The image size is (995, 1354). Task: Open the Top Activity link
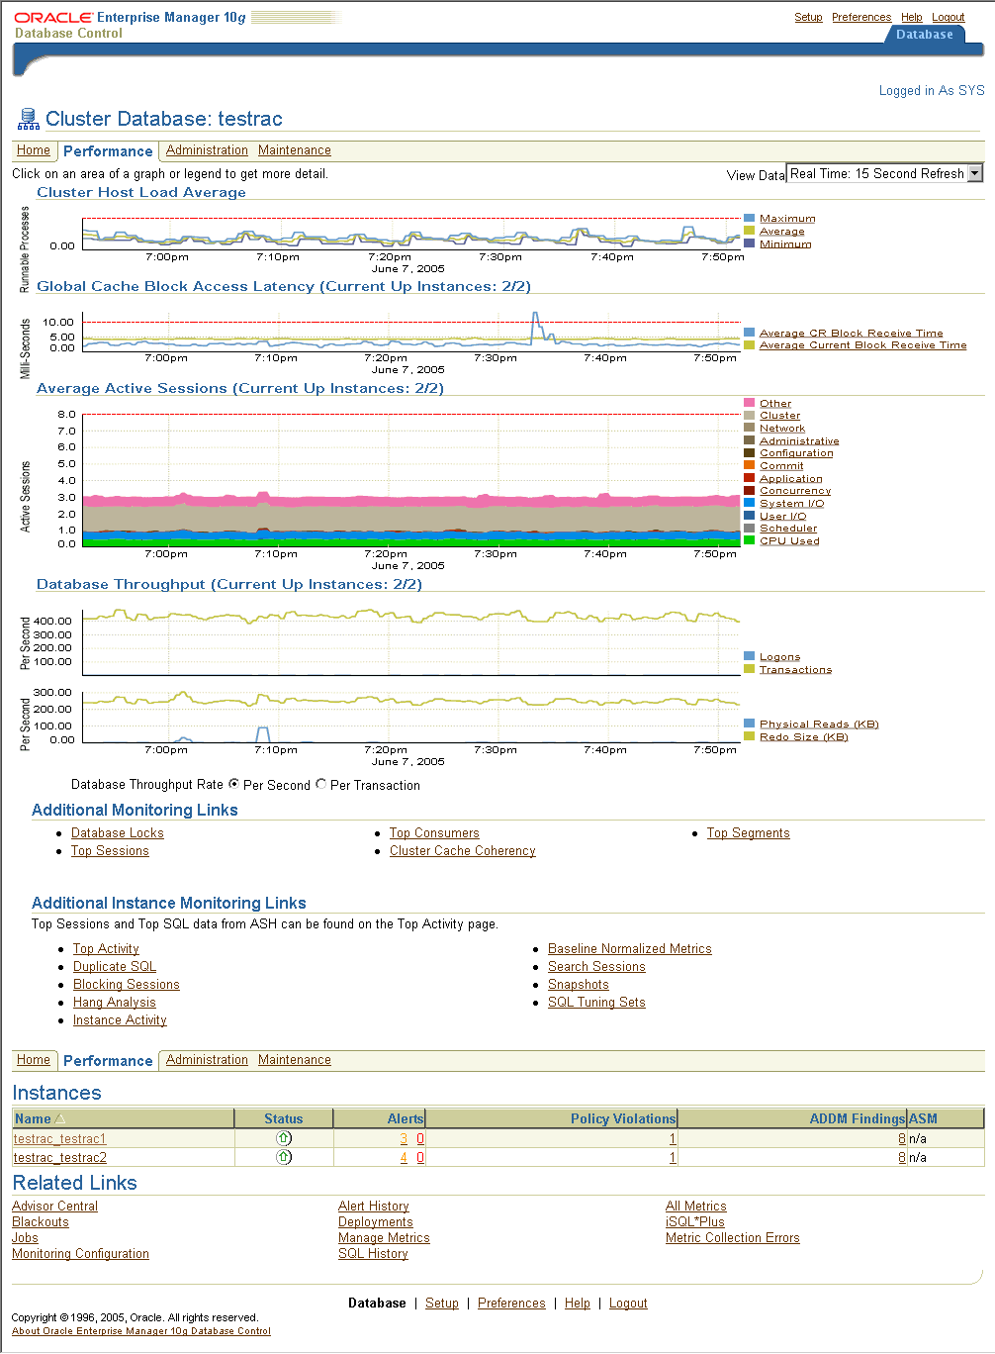pyautogui.click(x=106, y=949)
